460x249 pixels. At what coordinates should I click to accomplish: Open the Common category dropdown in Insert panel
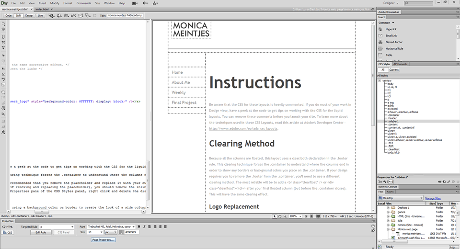[x=386, y=23]
